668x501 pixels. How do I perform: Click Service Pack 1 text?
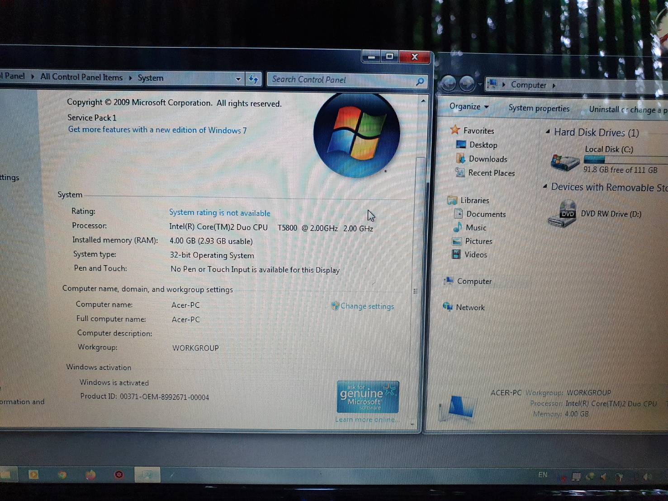92,118
